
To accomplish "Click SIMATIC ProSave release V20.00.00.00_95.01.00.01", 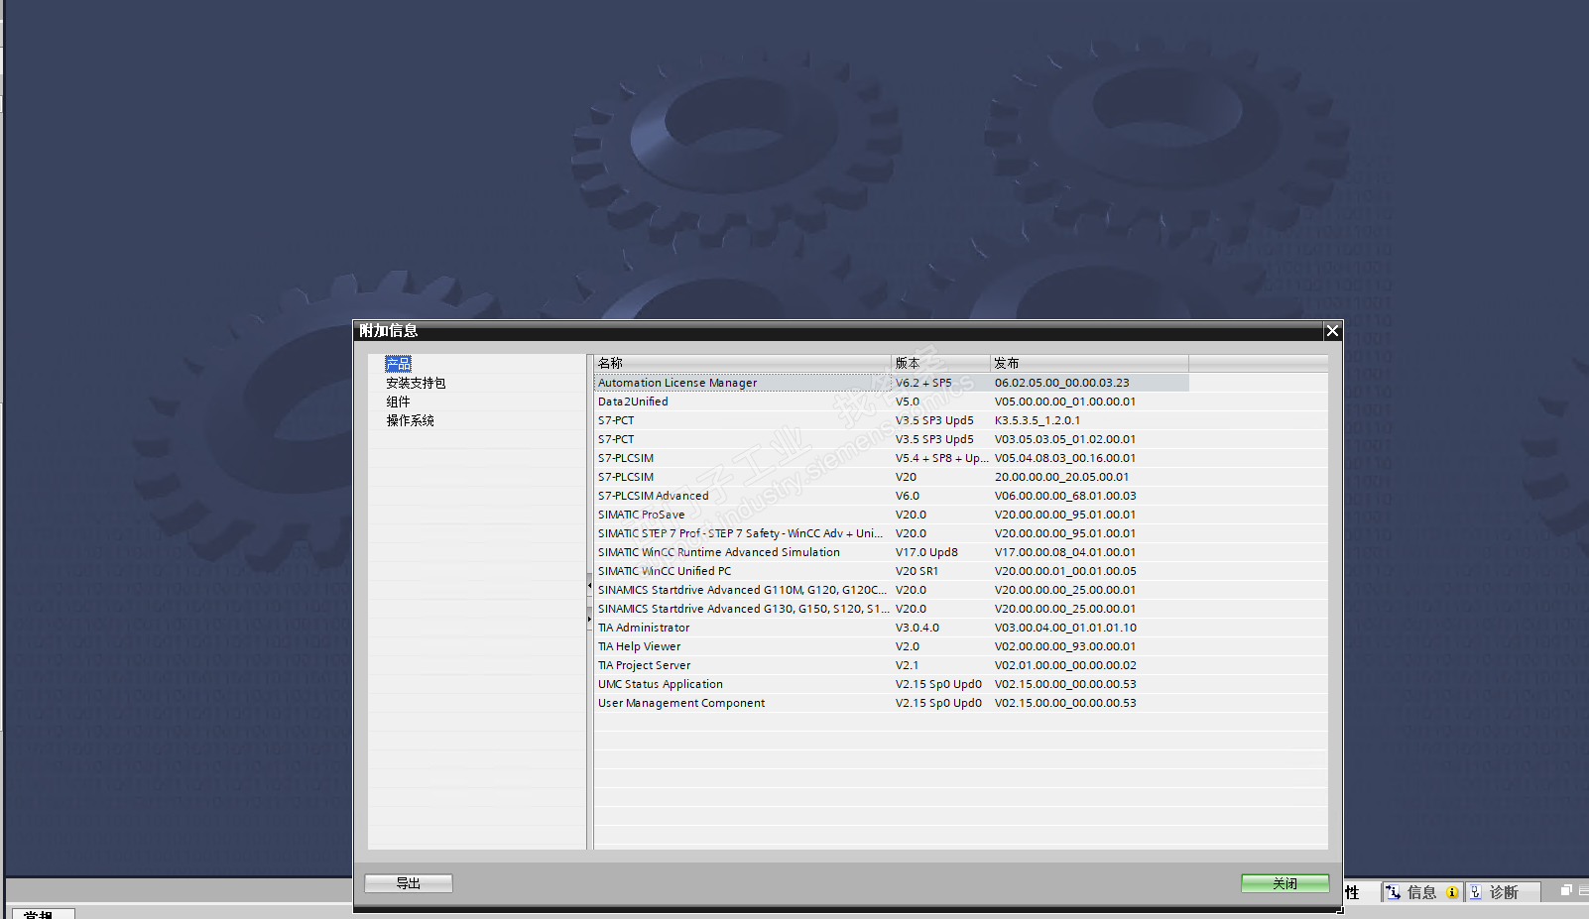I will pyautogui.click(x=1065, y=515).
